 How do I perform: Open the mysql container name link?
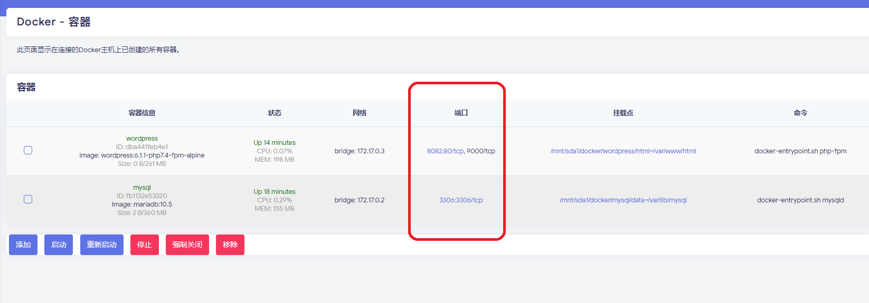point(142,188)
